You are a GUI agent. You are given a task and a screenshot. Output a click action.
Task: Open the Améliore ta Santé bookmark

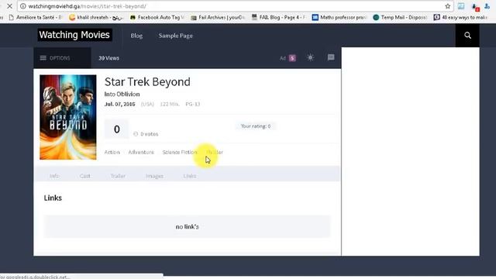pos(36,17)
